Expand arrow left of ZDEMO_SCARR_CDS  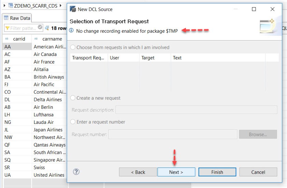click(x=4, y=5)
